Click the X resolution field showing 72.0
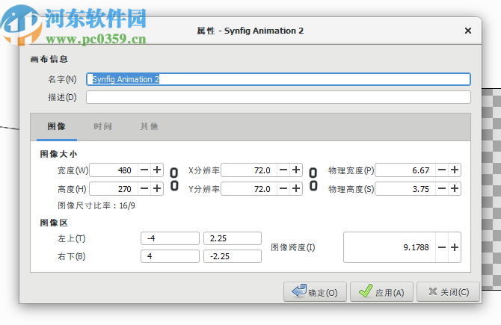This screenshot has height=325, width=501. pos(249,170)
